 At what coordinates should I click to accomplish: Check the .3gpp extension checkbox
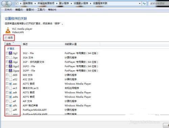coord(7,71)
